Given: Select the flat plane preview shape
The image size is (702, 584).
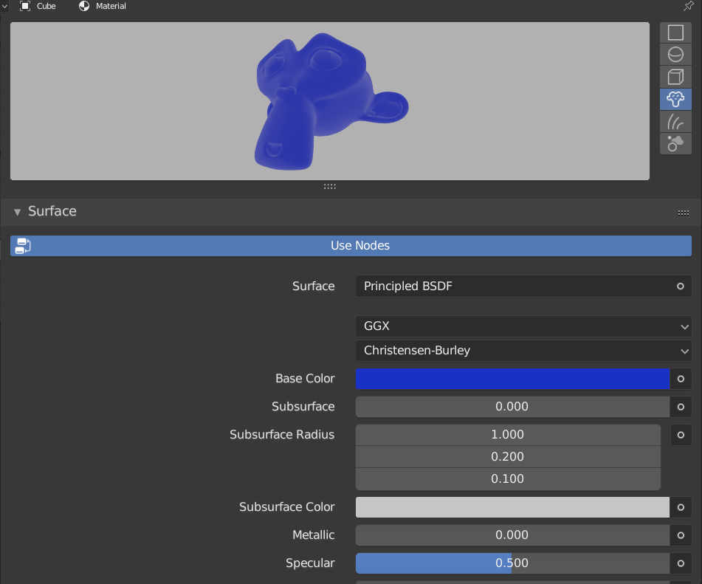Looking at the screenshot, I should (675, 32).
